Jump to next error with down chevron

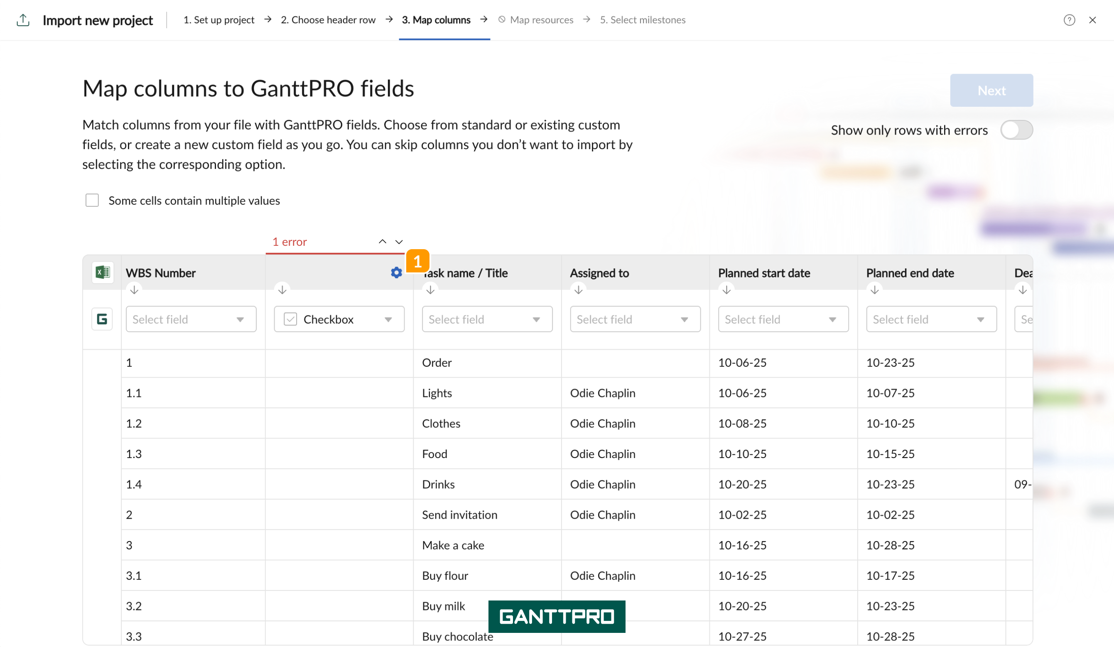pos(399,242)
